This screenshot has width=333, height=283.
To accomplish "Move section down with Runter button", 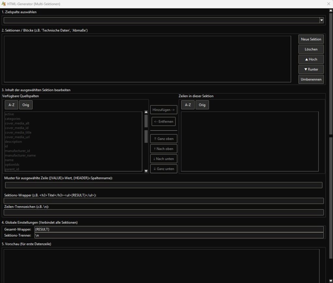I will coord(311,69).
